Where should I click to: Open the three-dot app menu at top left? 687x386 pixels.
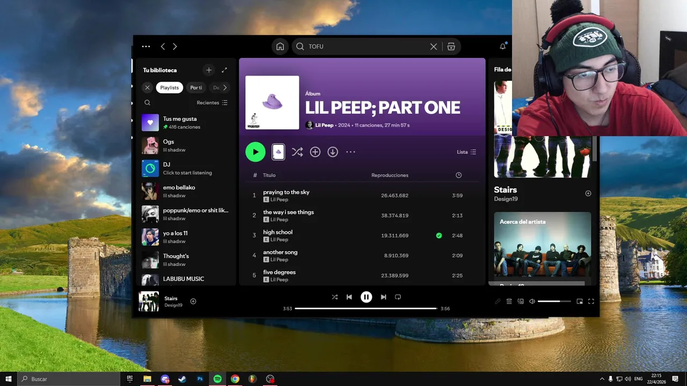point(146,47)
